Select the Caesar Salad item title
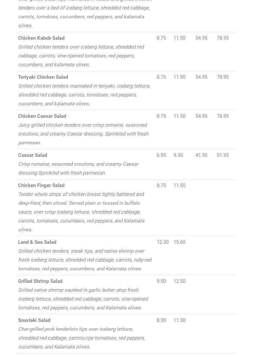The image size is (253, 357). pyautogui.click(x=33, y=155)
